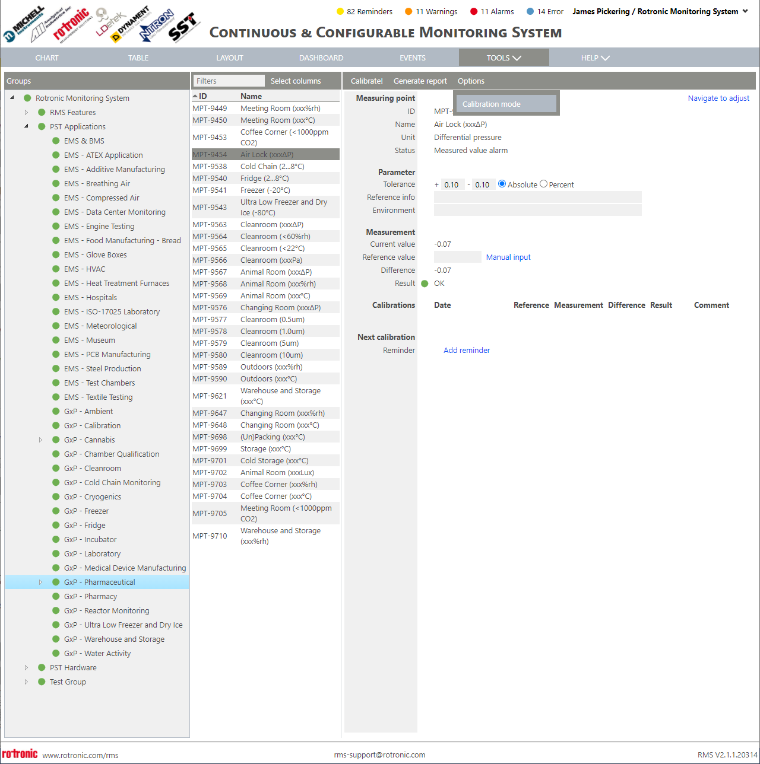Image resolution: width=760 pixels, height=764 pixels.
Task: Click the green status dot of RMS Features
Action: [42, 112]
